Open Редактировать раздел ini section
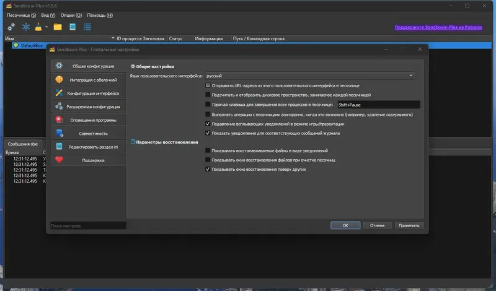The width and height of the screenshot is (496, 291). point(89,147)
